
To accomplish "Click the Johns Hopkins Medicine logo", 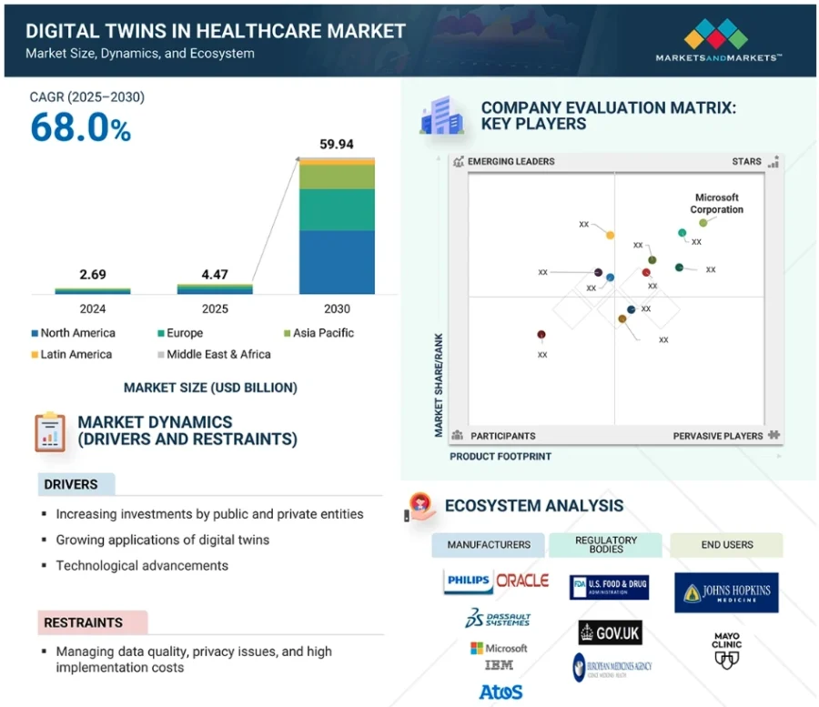I will (726, 592).
